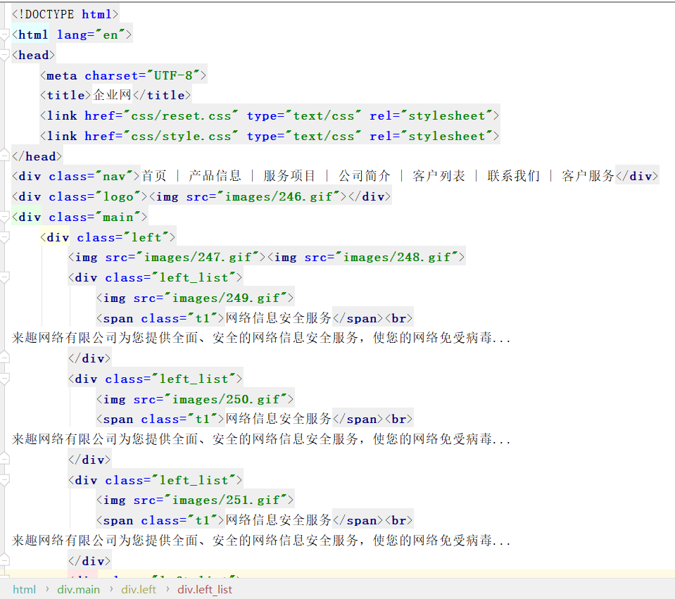This screenshot has width=675, height=599.
Task: Fold left_list div above images/251.gif line
Action: [4, 480]
